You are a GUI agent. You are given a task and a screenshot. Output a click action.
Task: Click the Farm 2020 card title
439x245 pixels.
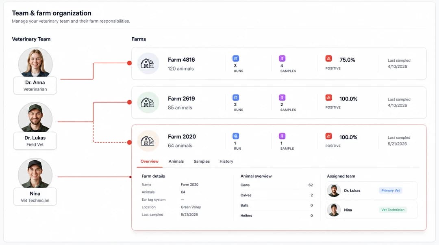point(182,137)
